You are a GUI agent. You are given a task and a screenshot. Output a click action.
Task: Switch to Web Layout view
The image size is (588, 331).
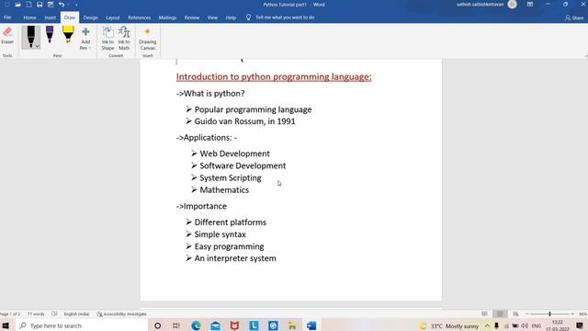coord(515,314)
